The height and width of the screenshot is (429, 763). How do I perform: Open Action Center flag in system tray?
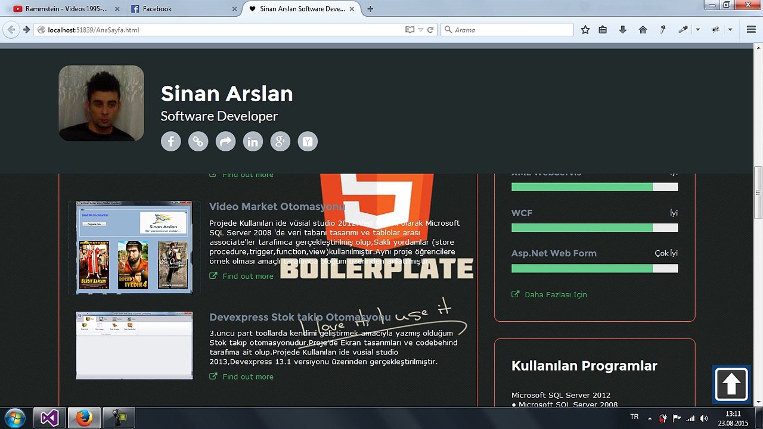point(677,418)
